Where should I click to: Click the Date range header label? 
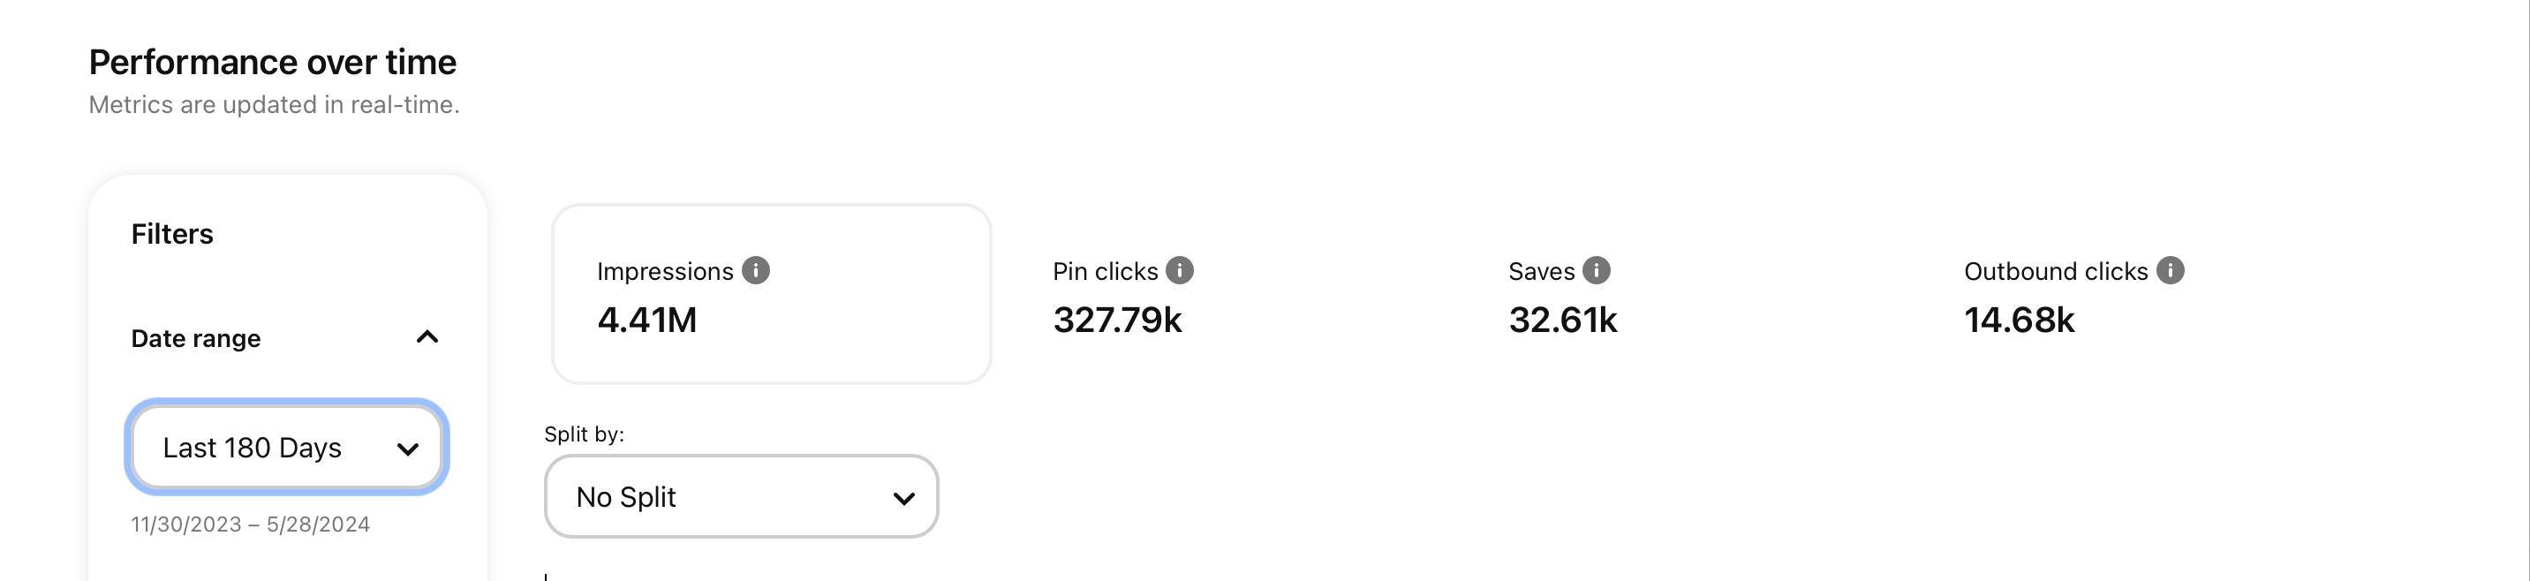coord(195,338)
